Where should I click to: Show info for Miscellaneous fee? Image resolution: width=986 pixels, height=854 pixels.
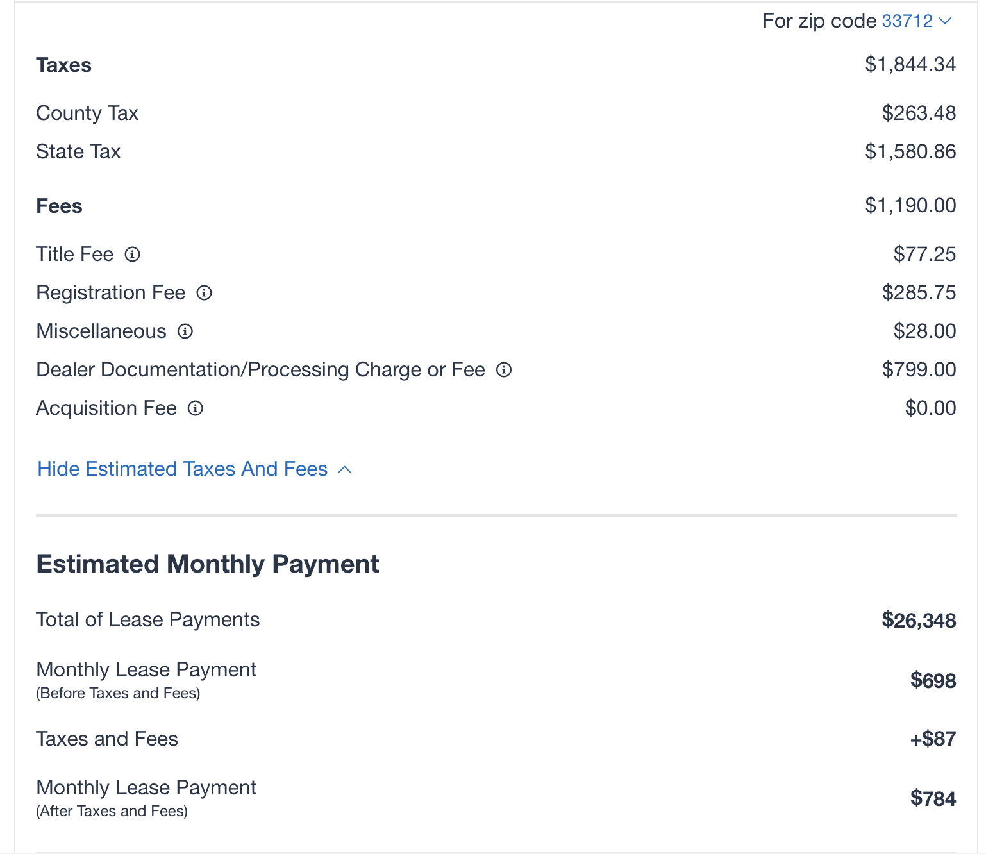(x=185, y=331)
